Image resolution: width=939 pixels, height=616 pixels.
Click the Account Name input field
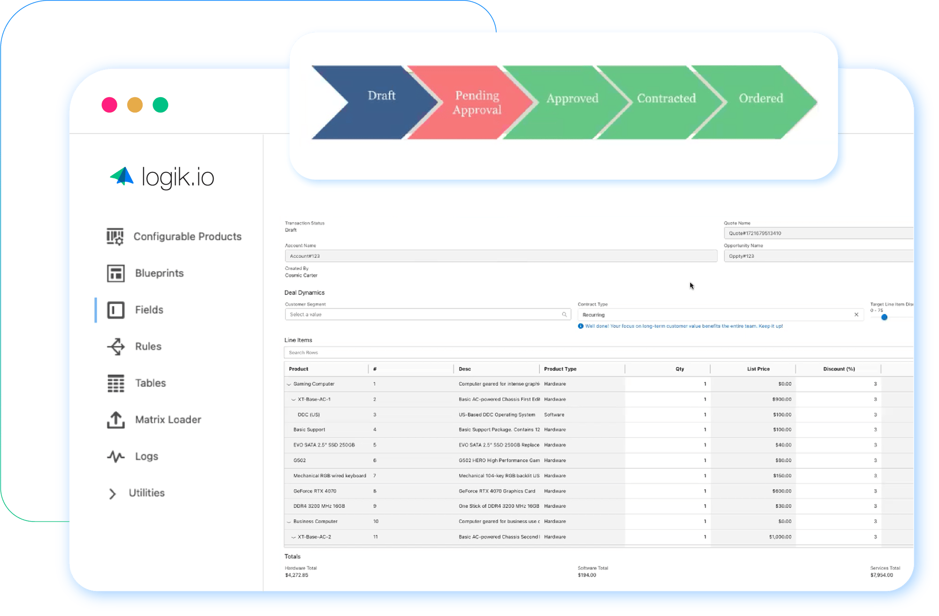pyautogui.click(x=501, y=256)
